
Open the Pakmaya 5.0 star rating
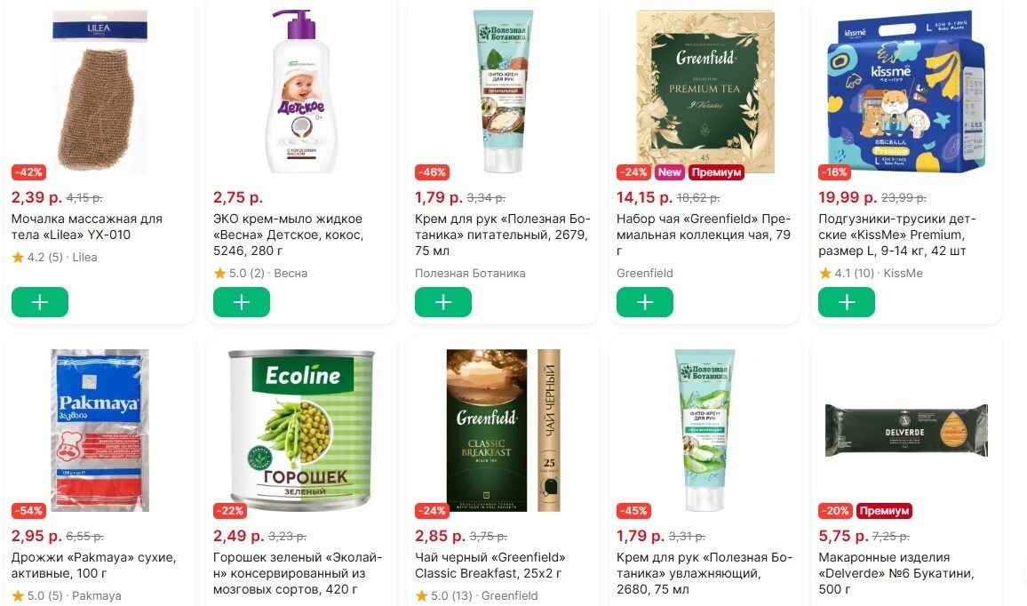37,595
